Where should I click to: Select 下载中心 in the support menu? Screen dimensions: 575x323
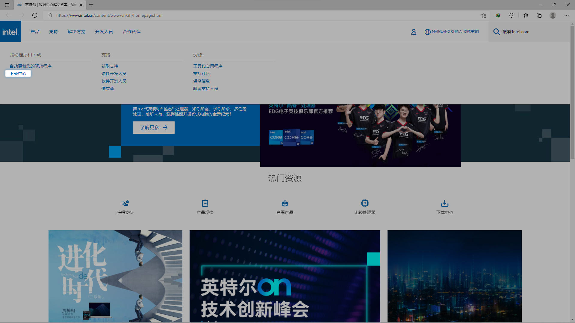click(x=18, y=74)
